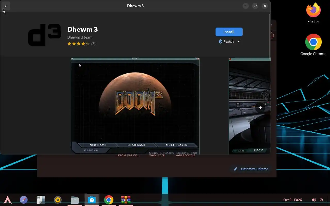Image resolution: width=330 pixels, height=206 pixels.
Task: Click Add shortcut in the Chrome window
Action: pos(186,155)
